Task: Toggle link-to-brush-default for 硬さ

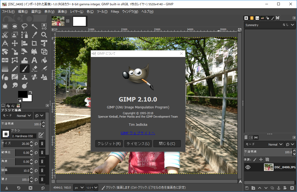Action: tap(42, 180)
